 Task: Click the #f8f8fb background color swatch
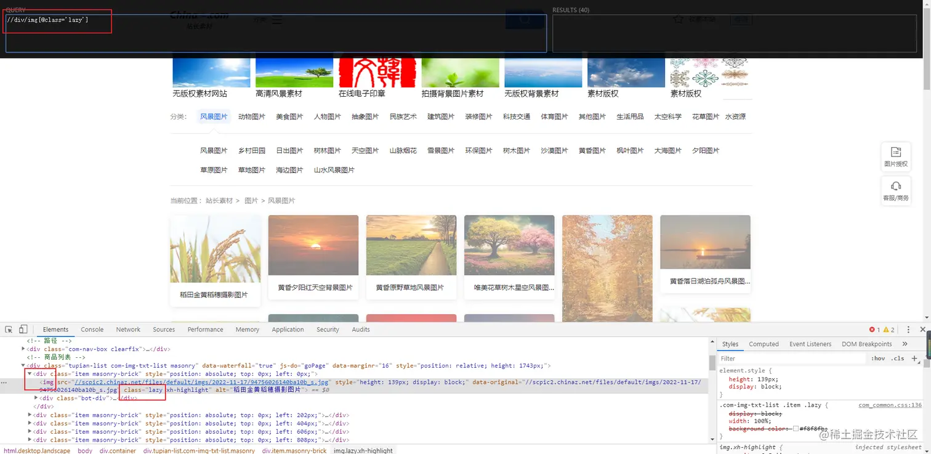click(796, 429)
